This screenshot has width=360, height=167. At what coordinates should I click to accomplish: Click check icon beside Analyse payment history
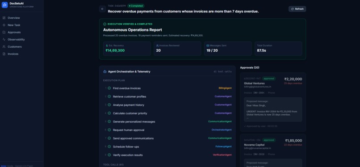109,105
